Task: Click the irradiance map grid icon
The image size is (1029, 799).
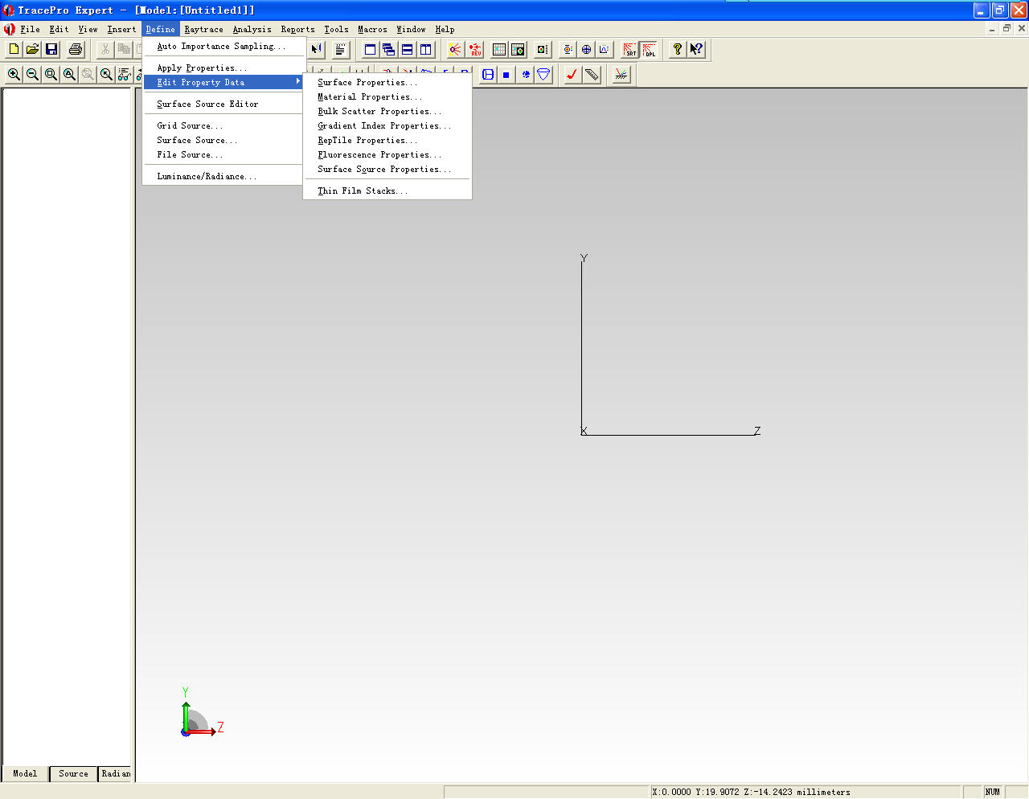Action: click(499, 49)
